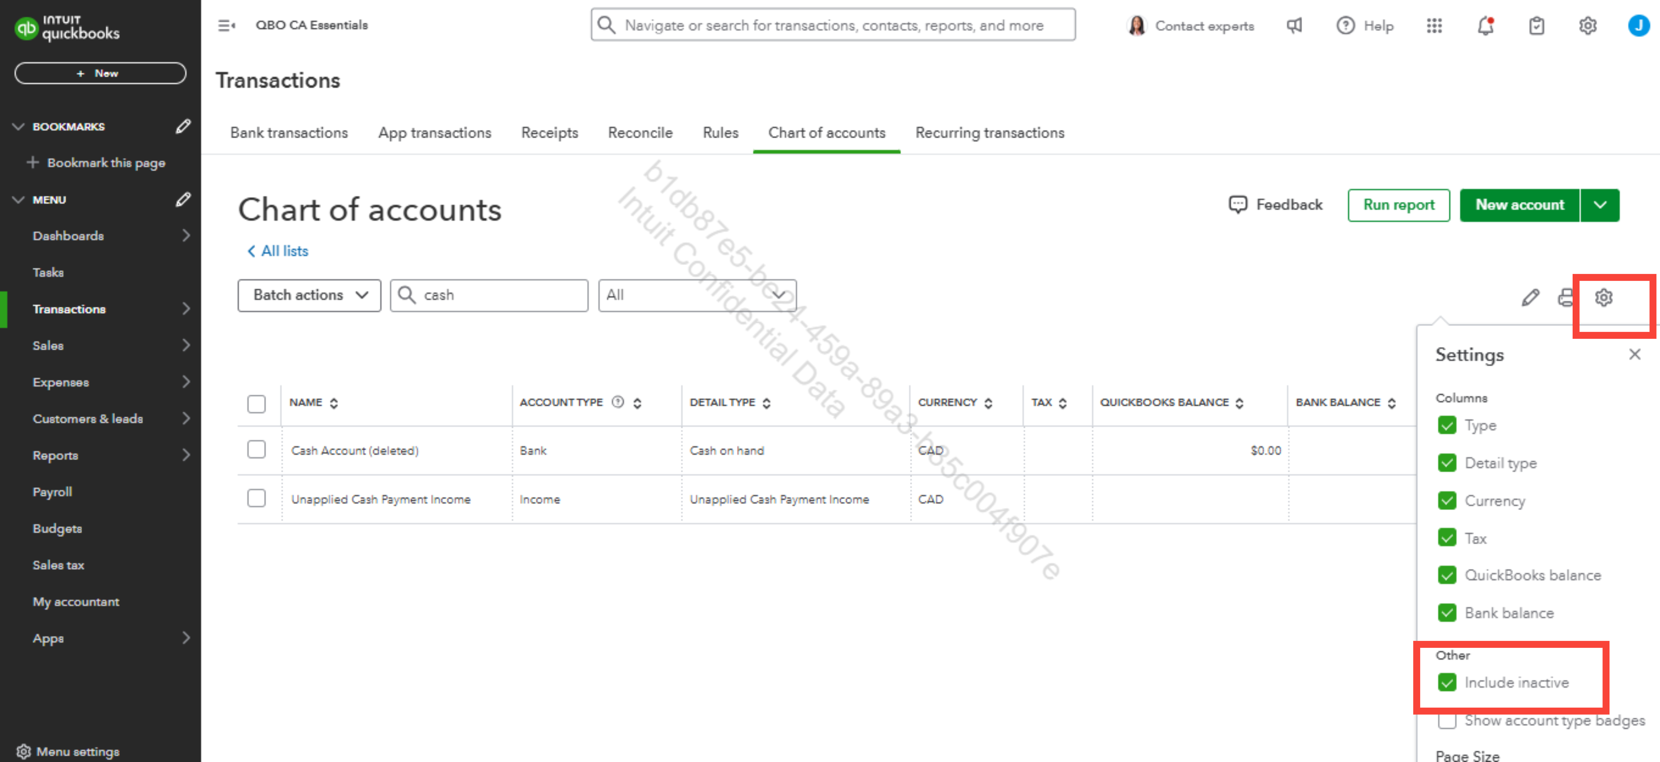
Task: Switch to the Reconcile tab
Action: point(640,133)
